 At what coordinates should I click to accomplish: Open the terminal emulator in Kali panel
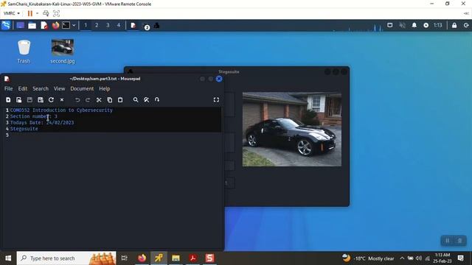coord(66,26)
